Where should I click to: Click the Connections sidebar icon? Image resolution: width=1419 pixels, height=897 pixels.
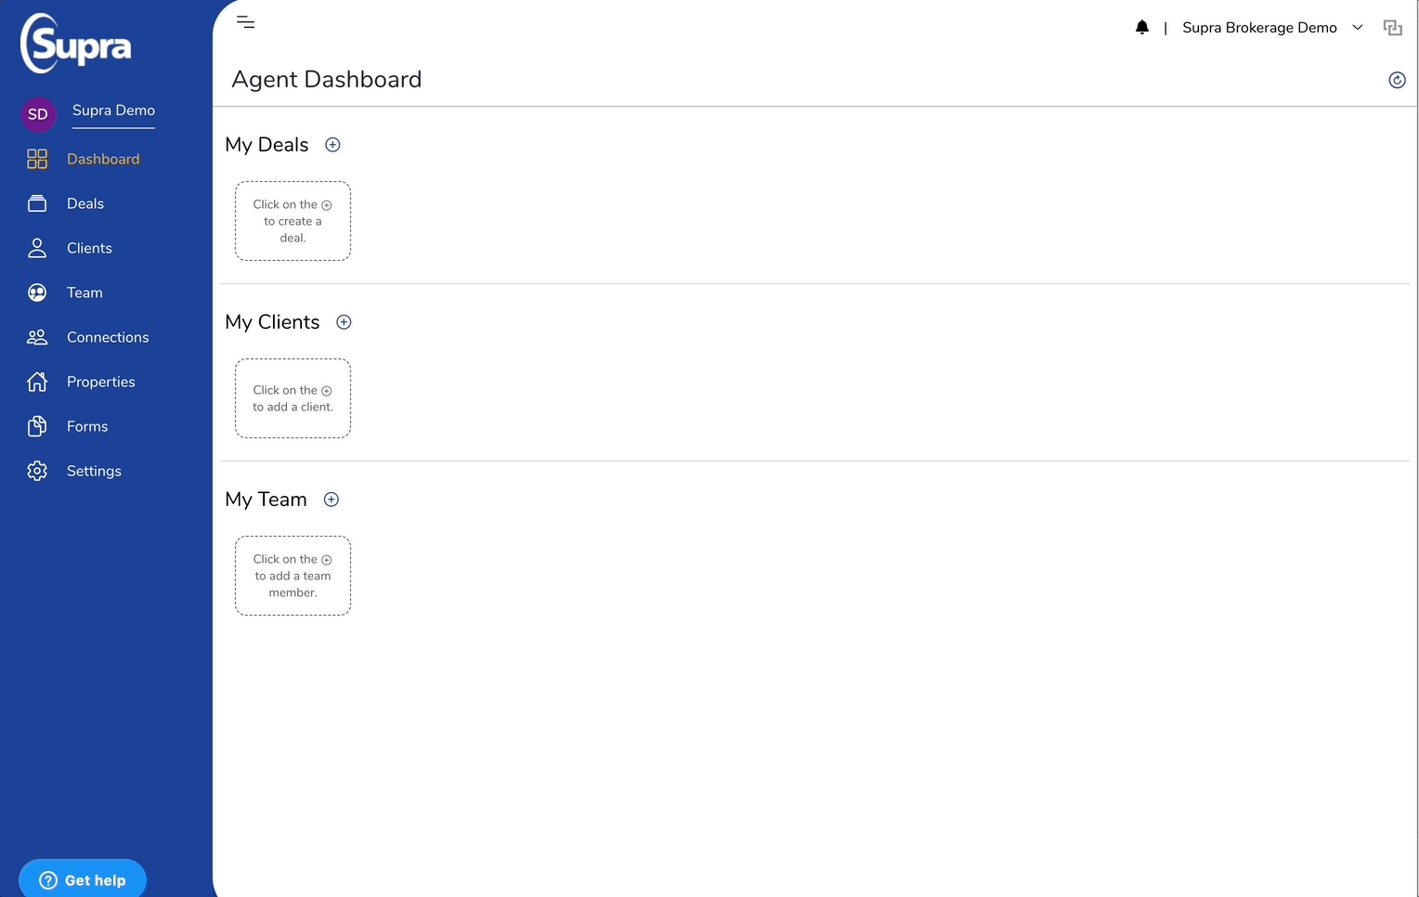point(37,337)
